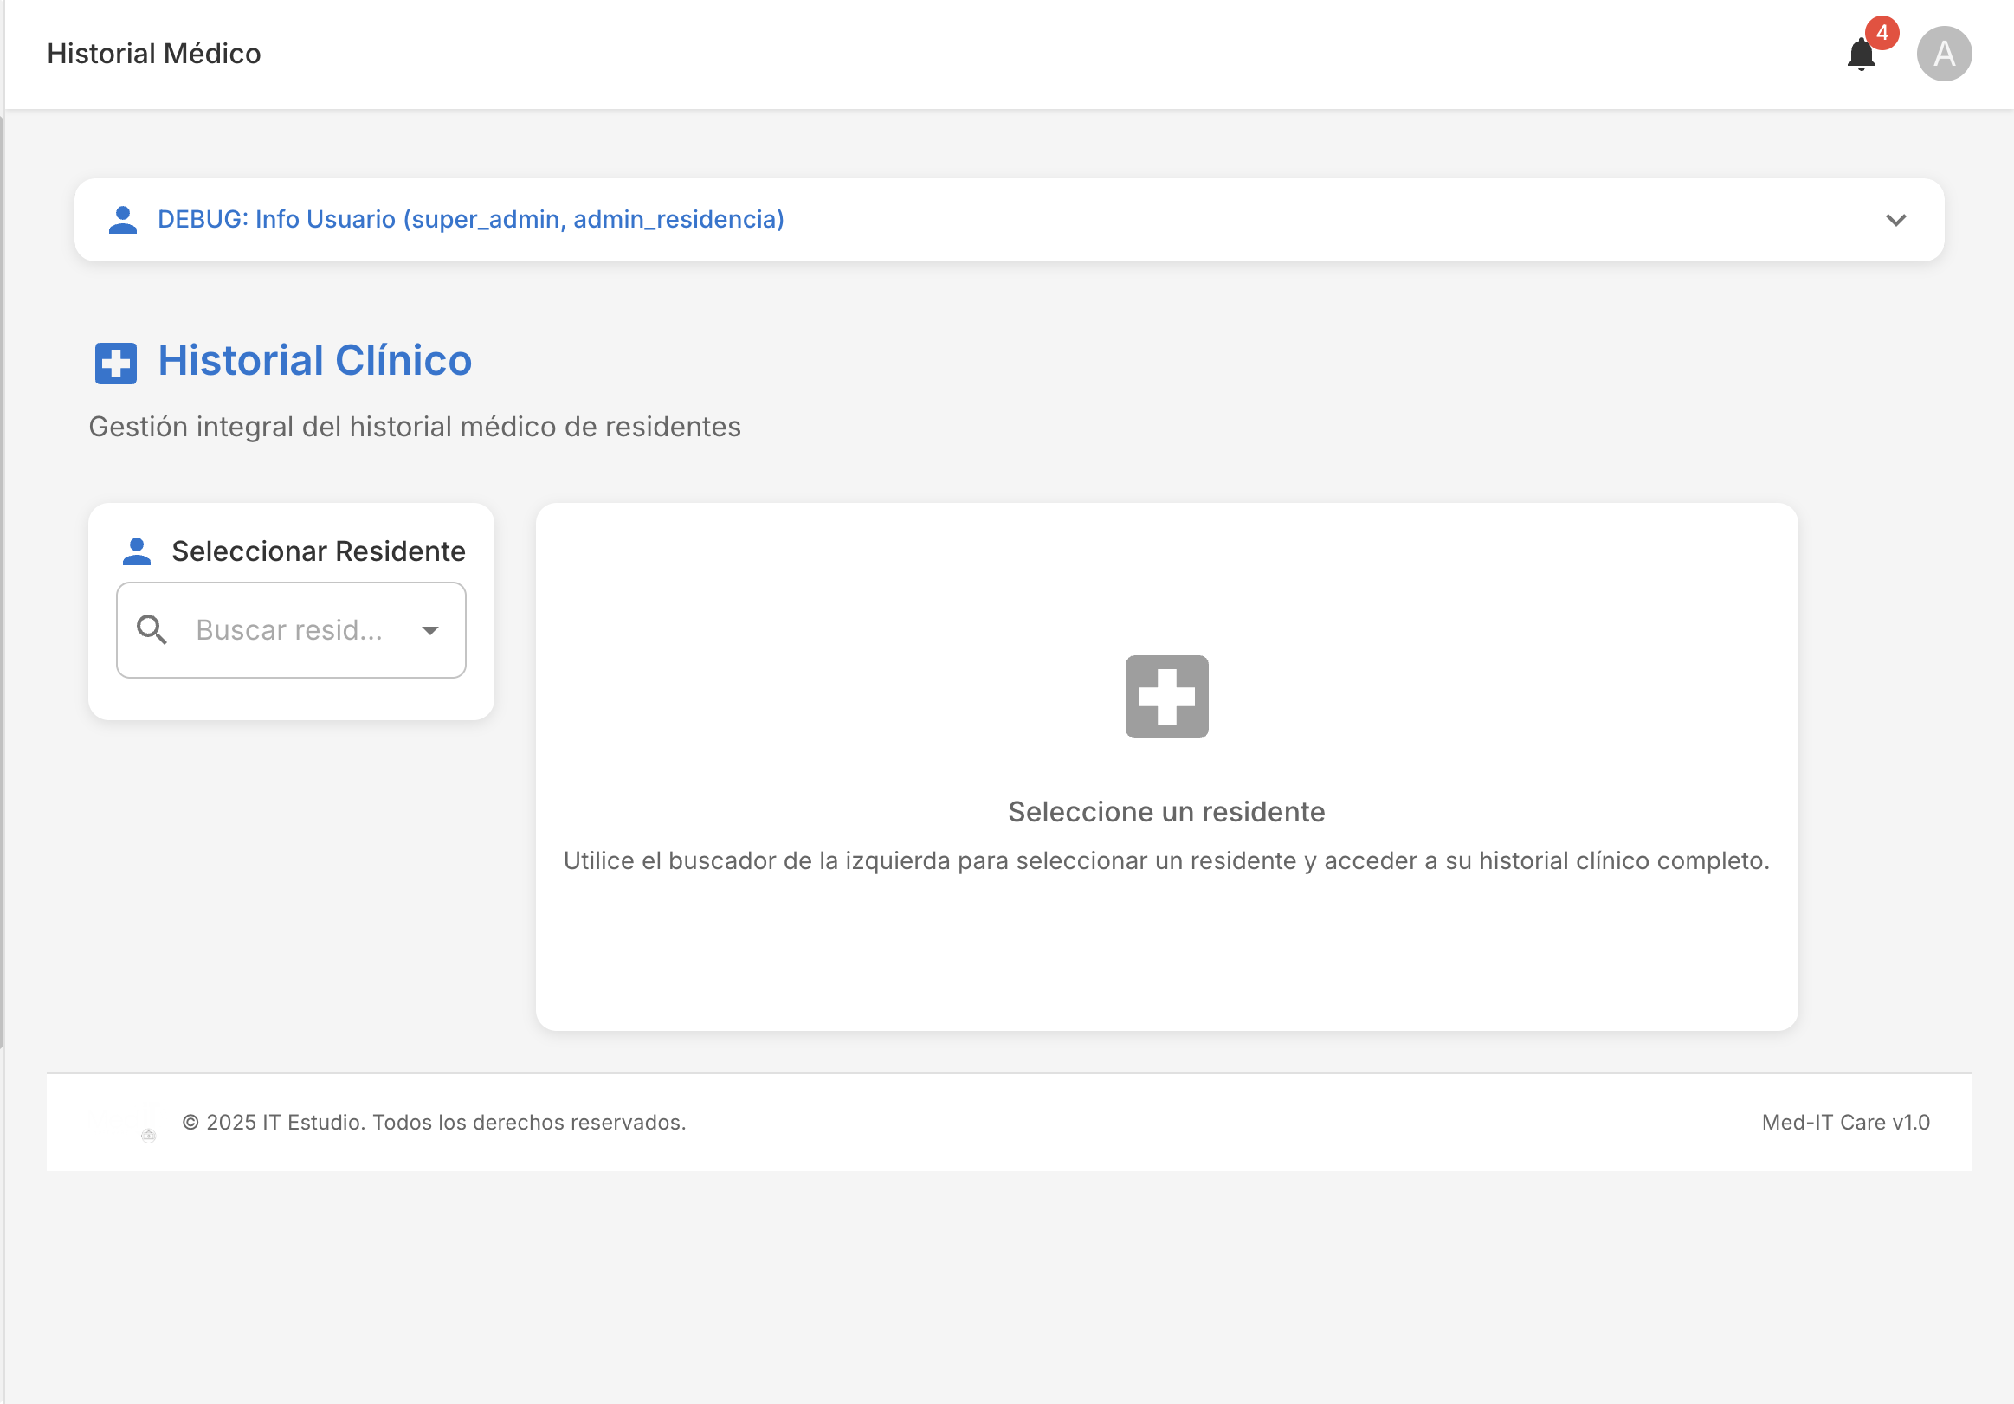The width and height of the screenshot is (2014, 1404).
Task: Expand the DEBUG Info Usuario chevron
Action: point(1895,219)
